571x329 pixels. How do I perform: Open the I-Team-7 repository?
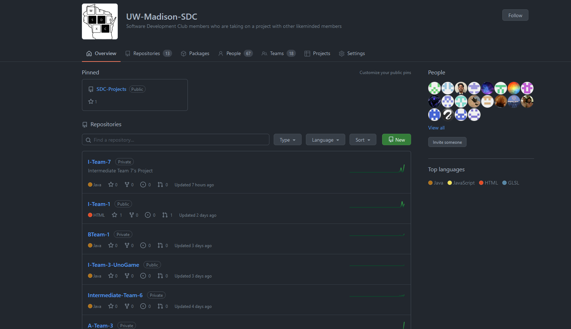99,162
